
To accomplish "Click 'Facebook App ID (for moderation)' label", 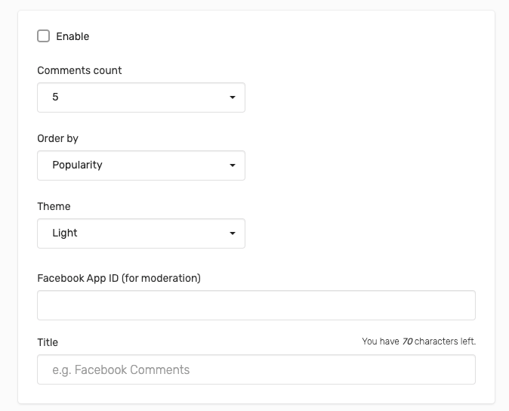I will (119, 278).
